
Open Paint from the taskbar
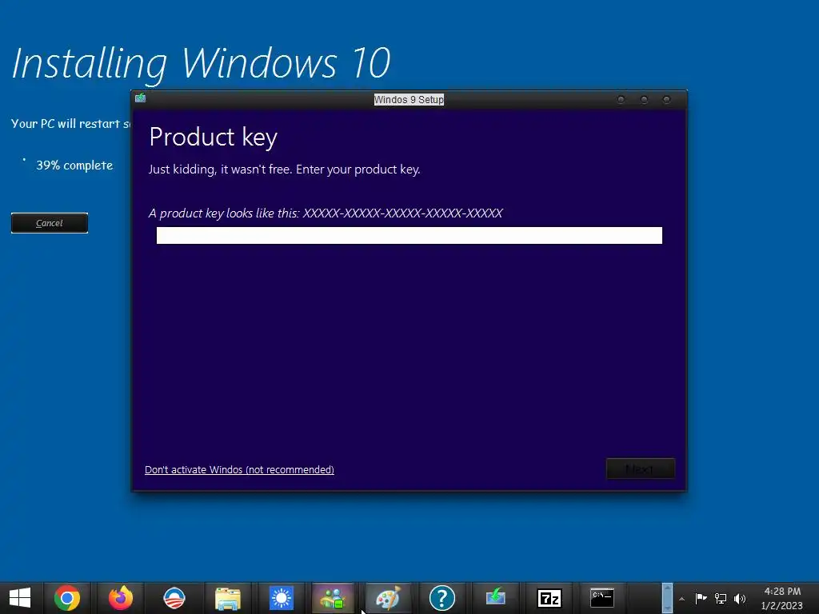pyautogui.click(x=388, y=598)
